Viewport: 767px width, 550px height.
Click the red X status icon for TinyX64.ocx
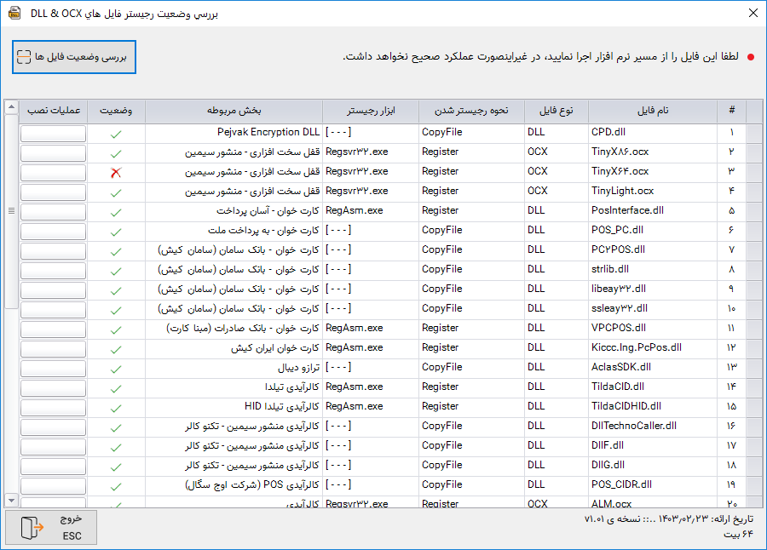point(116,173)
